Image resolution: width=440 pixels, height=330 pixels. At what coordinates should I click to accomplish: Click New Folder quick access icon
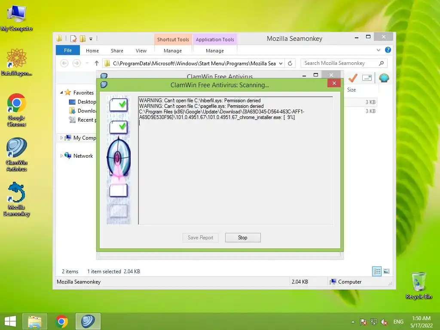[x=82, y=38]
